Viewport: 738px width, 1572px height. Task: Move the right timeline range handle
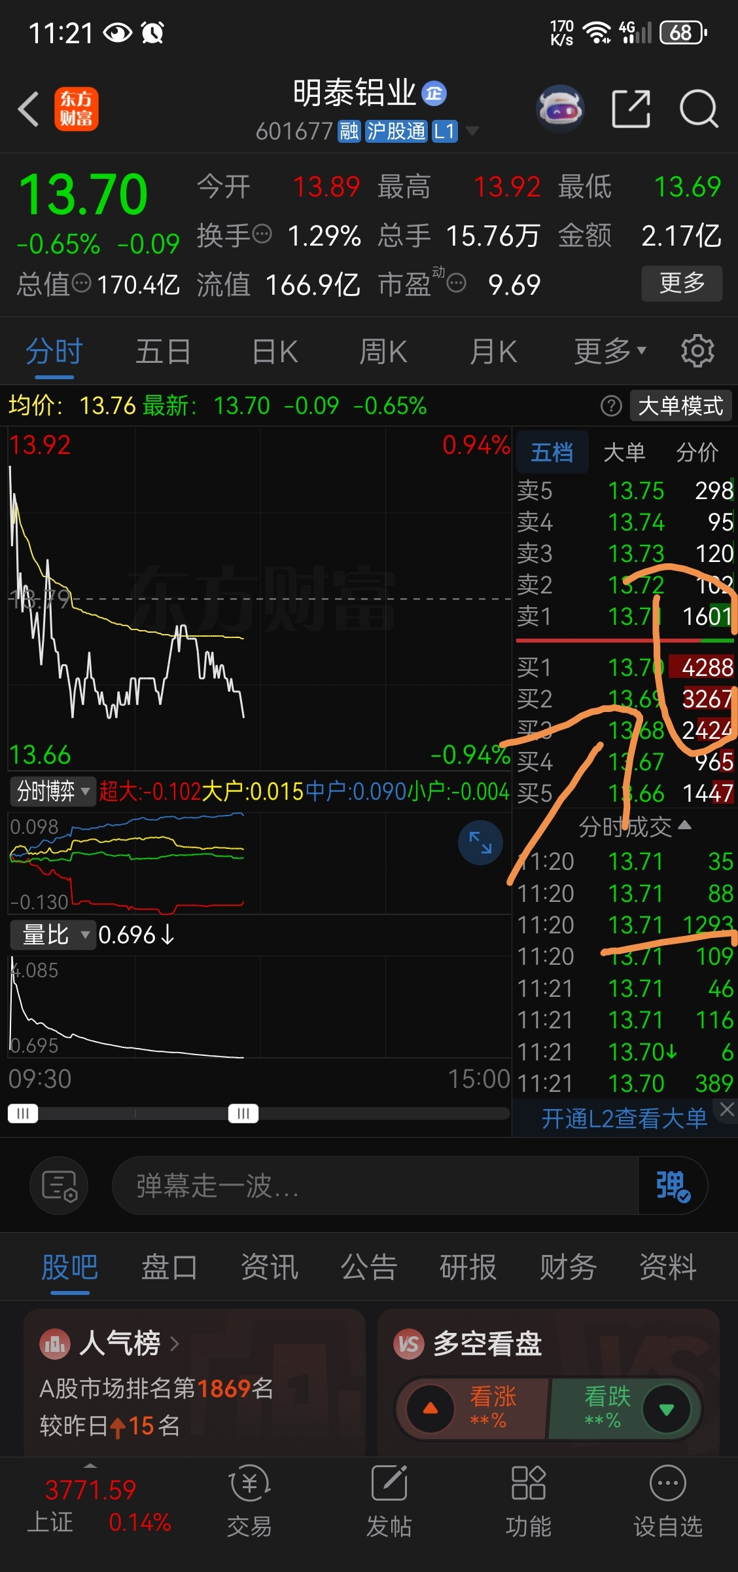[x=243, y=1113]
